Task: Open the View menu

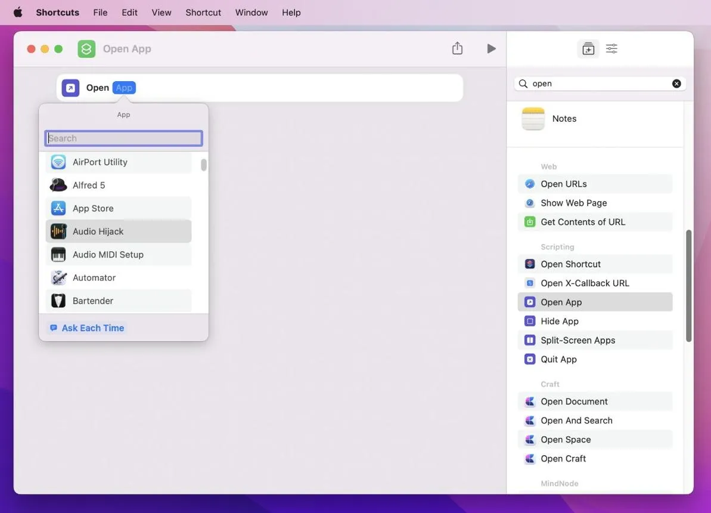Action: [162, 13]
